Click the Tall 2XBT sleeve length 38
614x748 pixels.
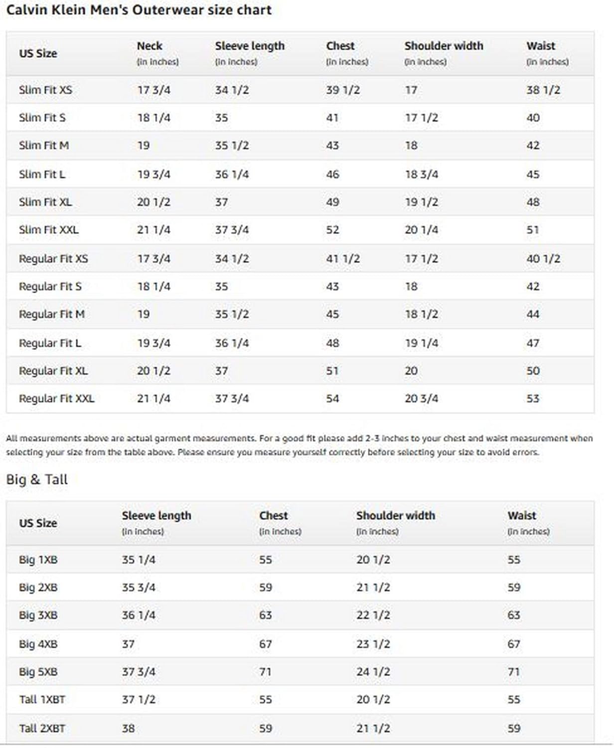click(129, 728)
